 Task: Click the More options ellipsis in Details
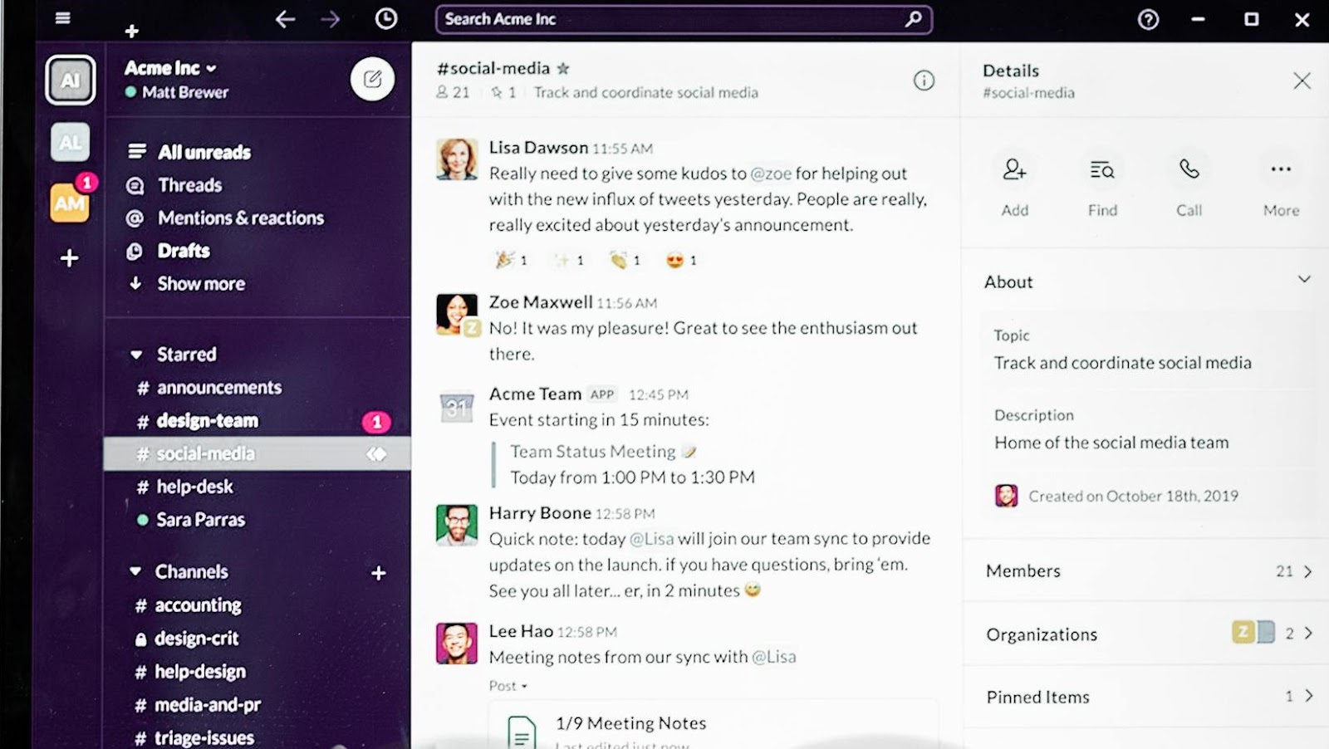pyautogui.click(x=1278, y=170)
